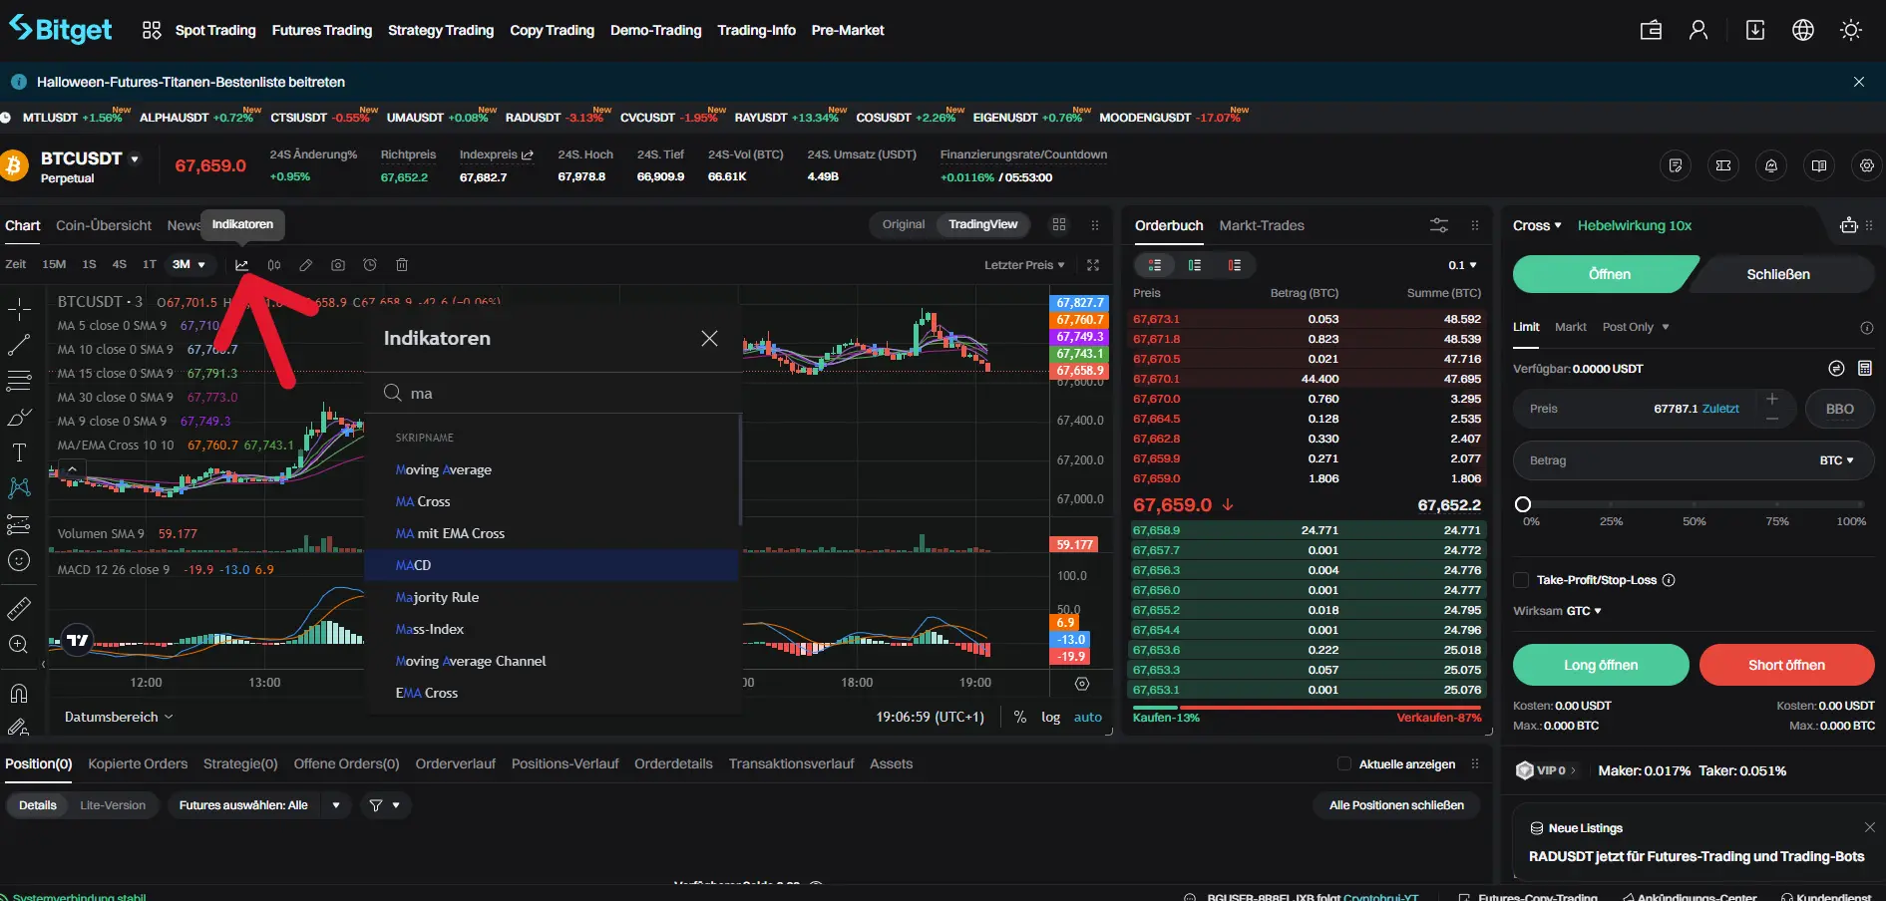Click Alle Positionen schließen button
Viewport: 1886px width, 901px height.
pos(1396,805)
